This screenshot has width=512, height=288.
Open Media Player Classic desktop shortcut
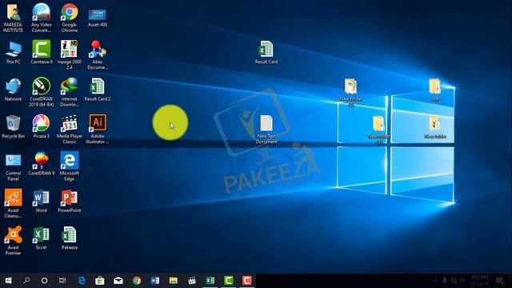pyautogui.click(x=70, y=129)
